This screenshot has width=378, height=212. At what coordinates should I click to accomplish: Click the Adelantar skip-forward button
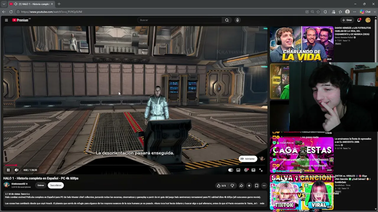(x=248, y=159)
